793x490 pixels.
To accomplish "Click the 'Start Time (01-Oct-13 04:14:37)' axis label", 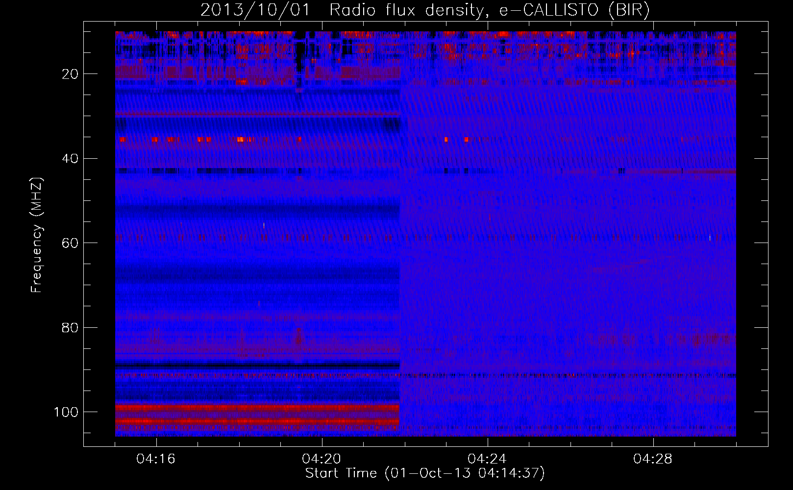I will (x=425, y=473).
